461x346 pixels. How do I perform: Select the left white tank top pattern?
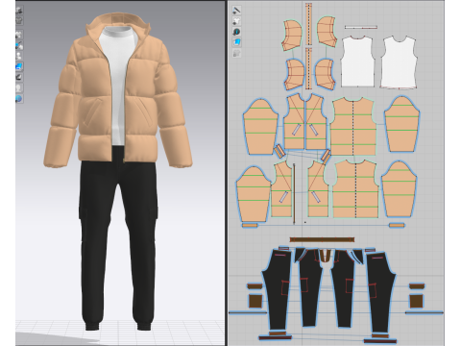[x=357, y=62]
